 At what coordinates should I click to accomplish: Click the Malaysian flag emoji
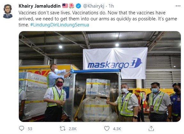pos(65,6)
